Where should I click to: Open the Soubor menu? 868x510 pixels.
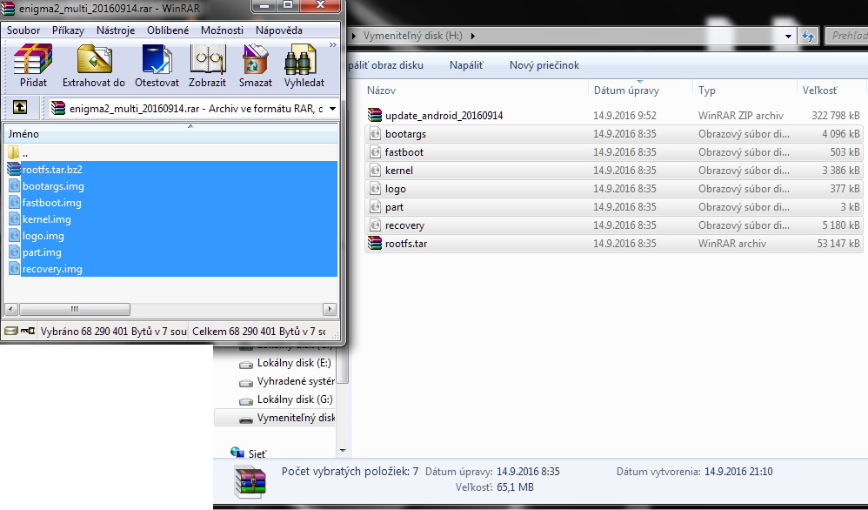tap(23, 30)
